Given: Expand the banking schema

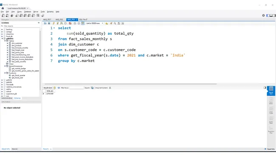Looking at the screenshot, I should click(2, 30).
